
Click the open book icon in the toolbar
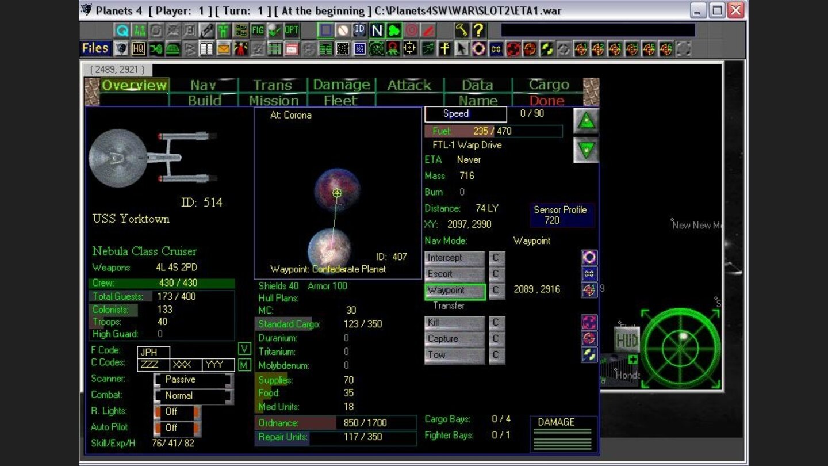click(x=206, y=48)
